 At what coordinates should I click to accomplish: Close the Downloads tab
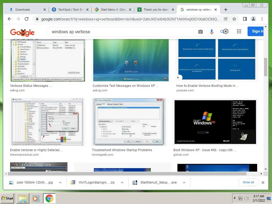[x=45, y=10]
